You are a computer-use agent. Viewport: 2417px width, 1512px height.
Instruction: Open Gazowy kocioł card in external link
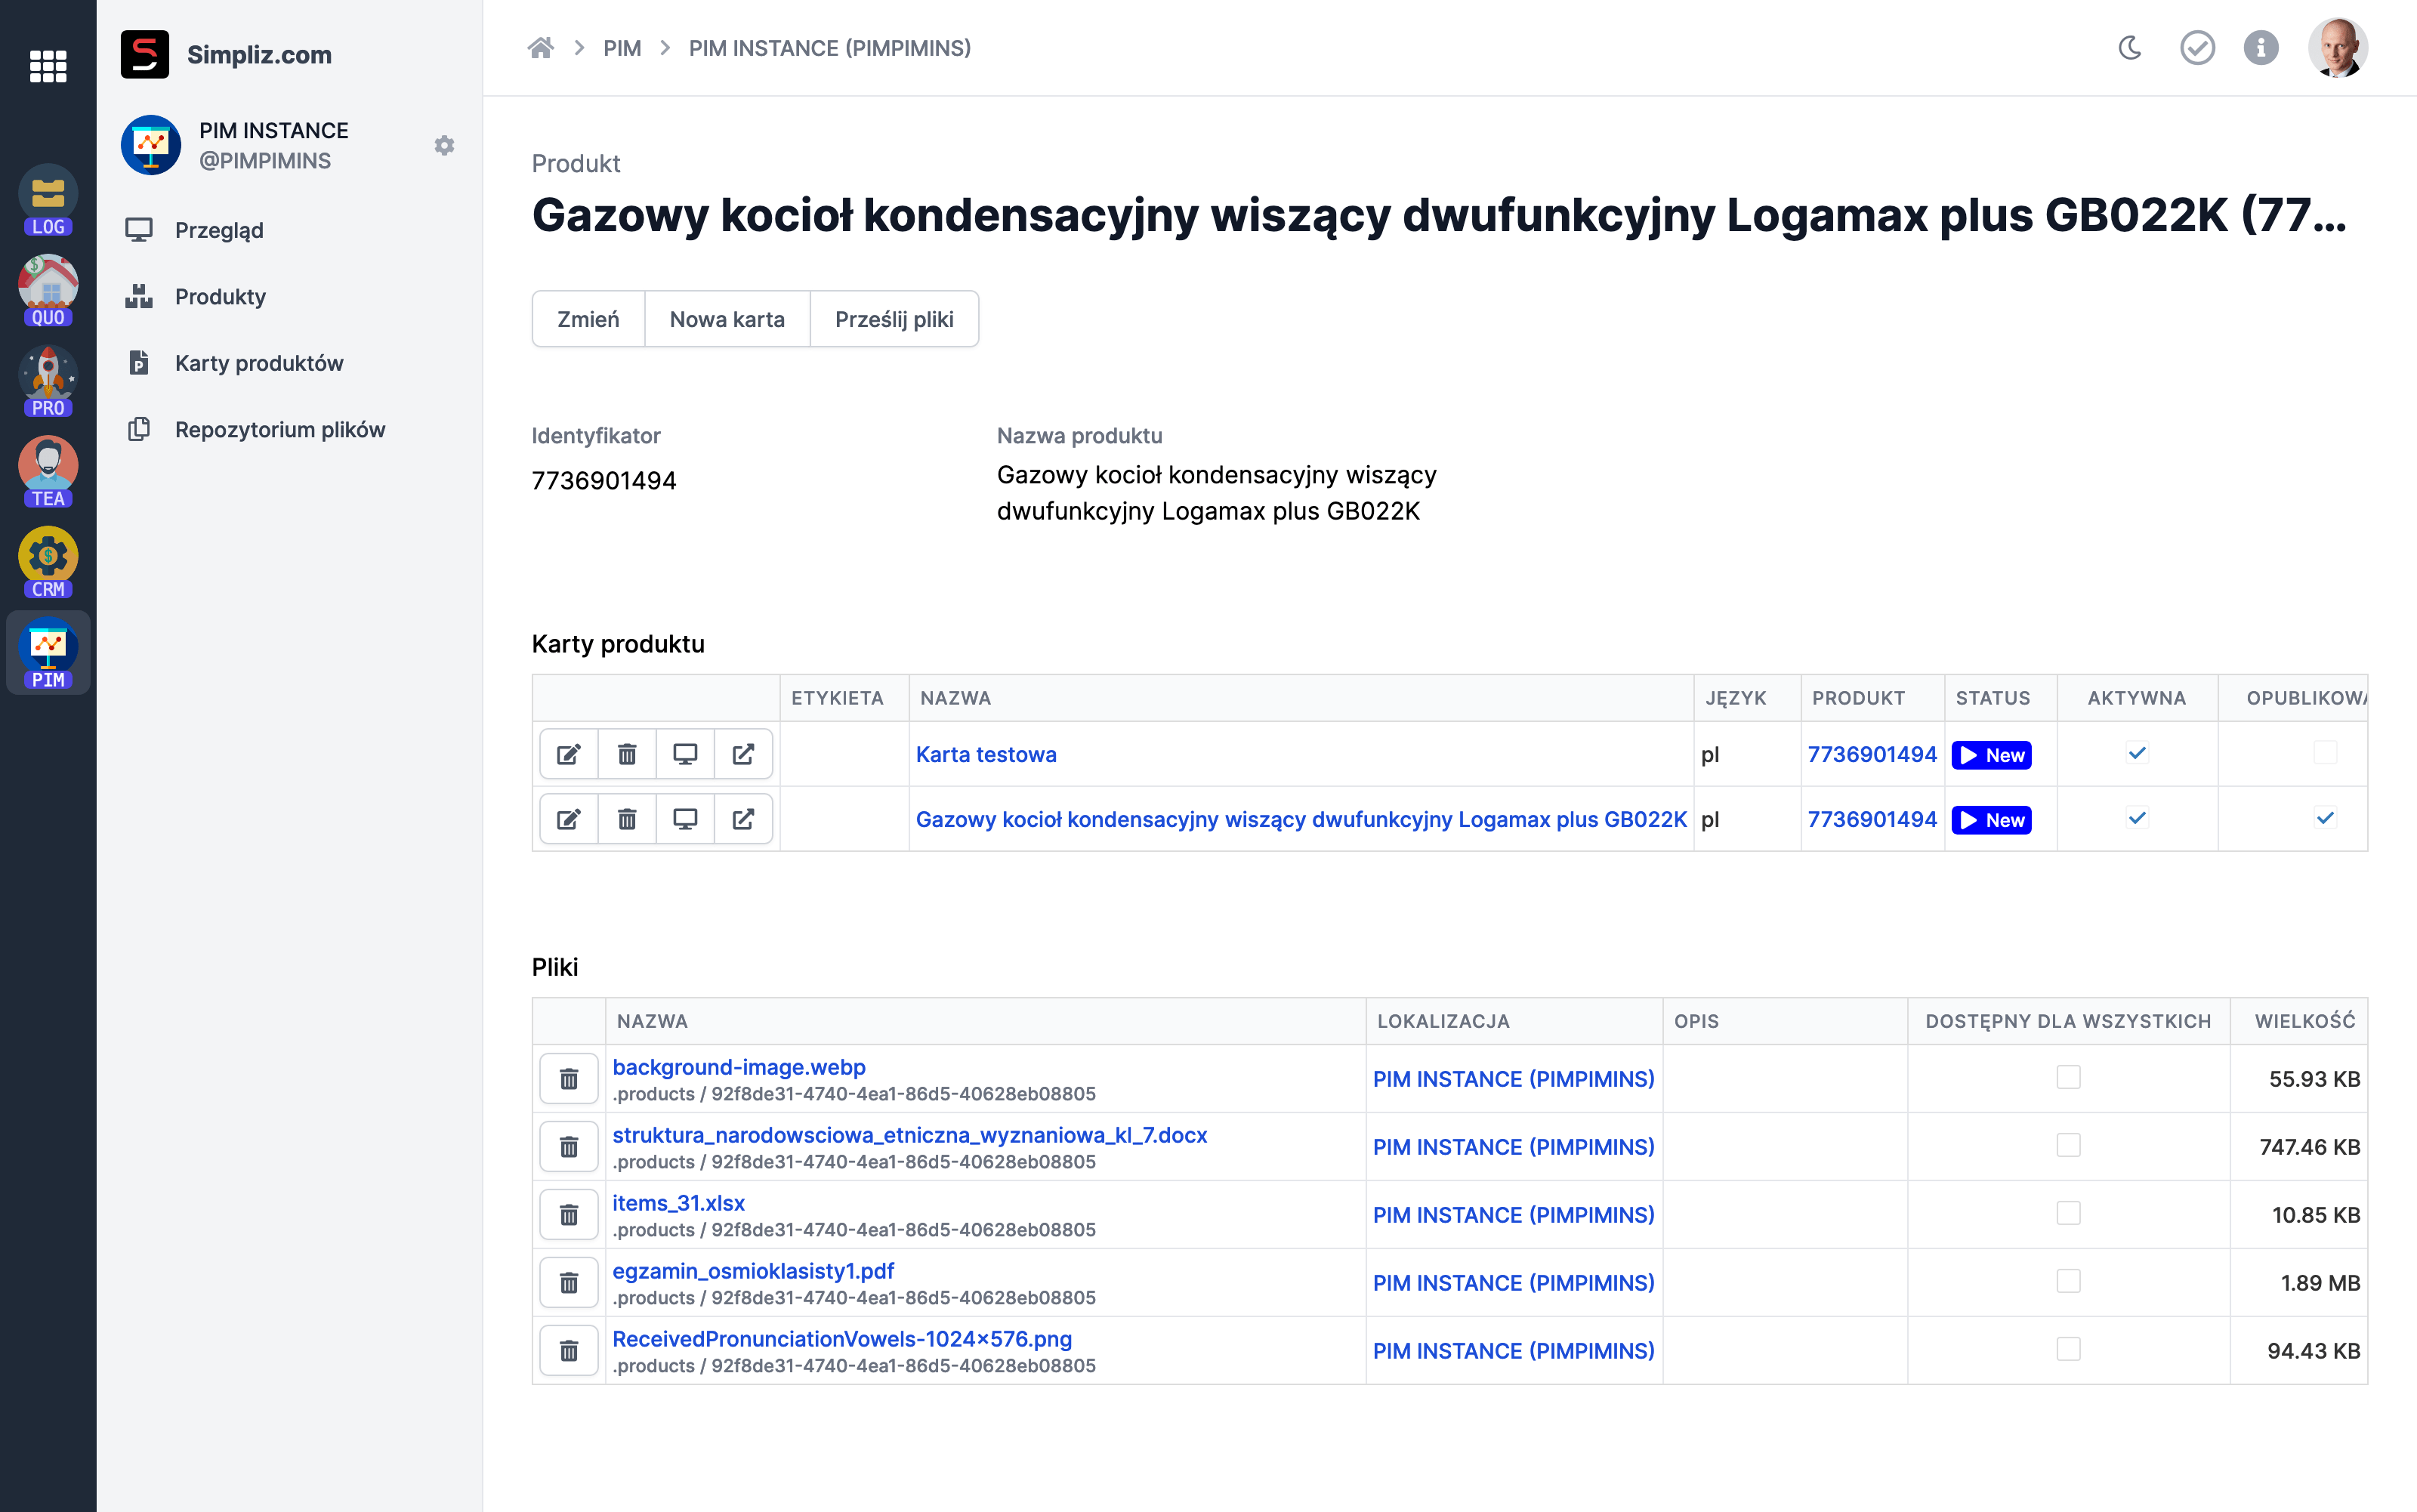point(743,819)
